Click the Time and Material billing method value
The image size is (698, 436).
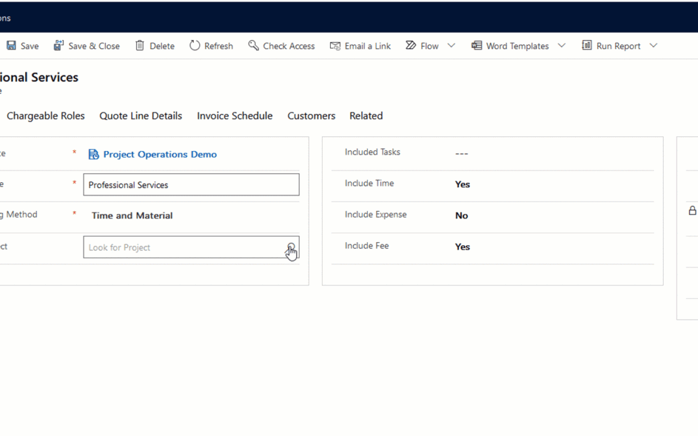tap(132, 215)
